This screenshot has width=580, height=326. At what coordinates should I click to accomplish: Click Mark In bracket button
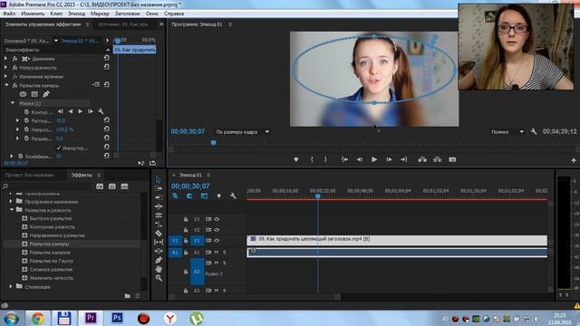point(312,159)
